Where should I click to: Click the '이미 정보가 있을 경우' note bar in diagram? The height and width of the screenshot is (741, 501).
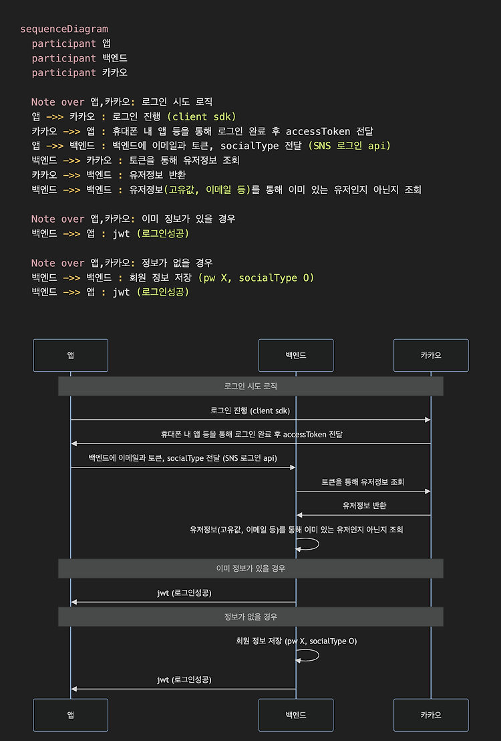(x=251, y=568)
